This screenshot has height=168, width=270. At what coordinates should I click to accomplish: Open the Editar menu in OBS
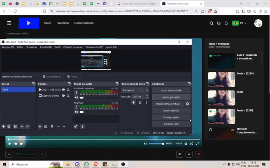pos(20,47)
